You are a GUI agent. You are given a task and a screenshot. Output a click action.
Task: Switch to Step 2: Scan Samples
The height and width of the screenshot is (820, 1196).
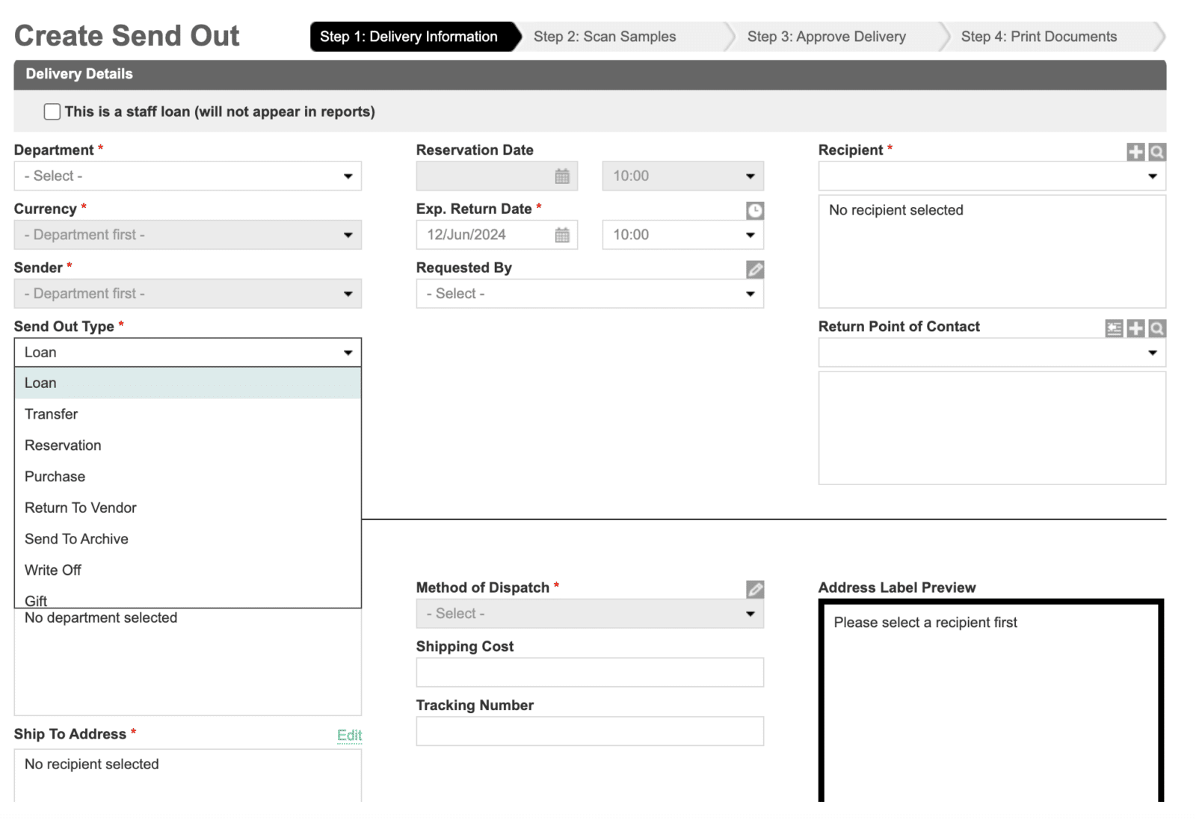(605, 36)
